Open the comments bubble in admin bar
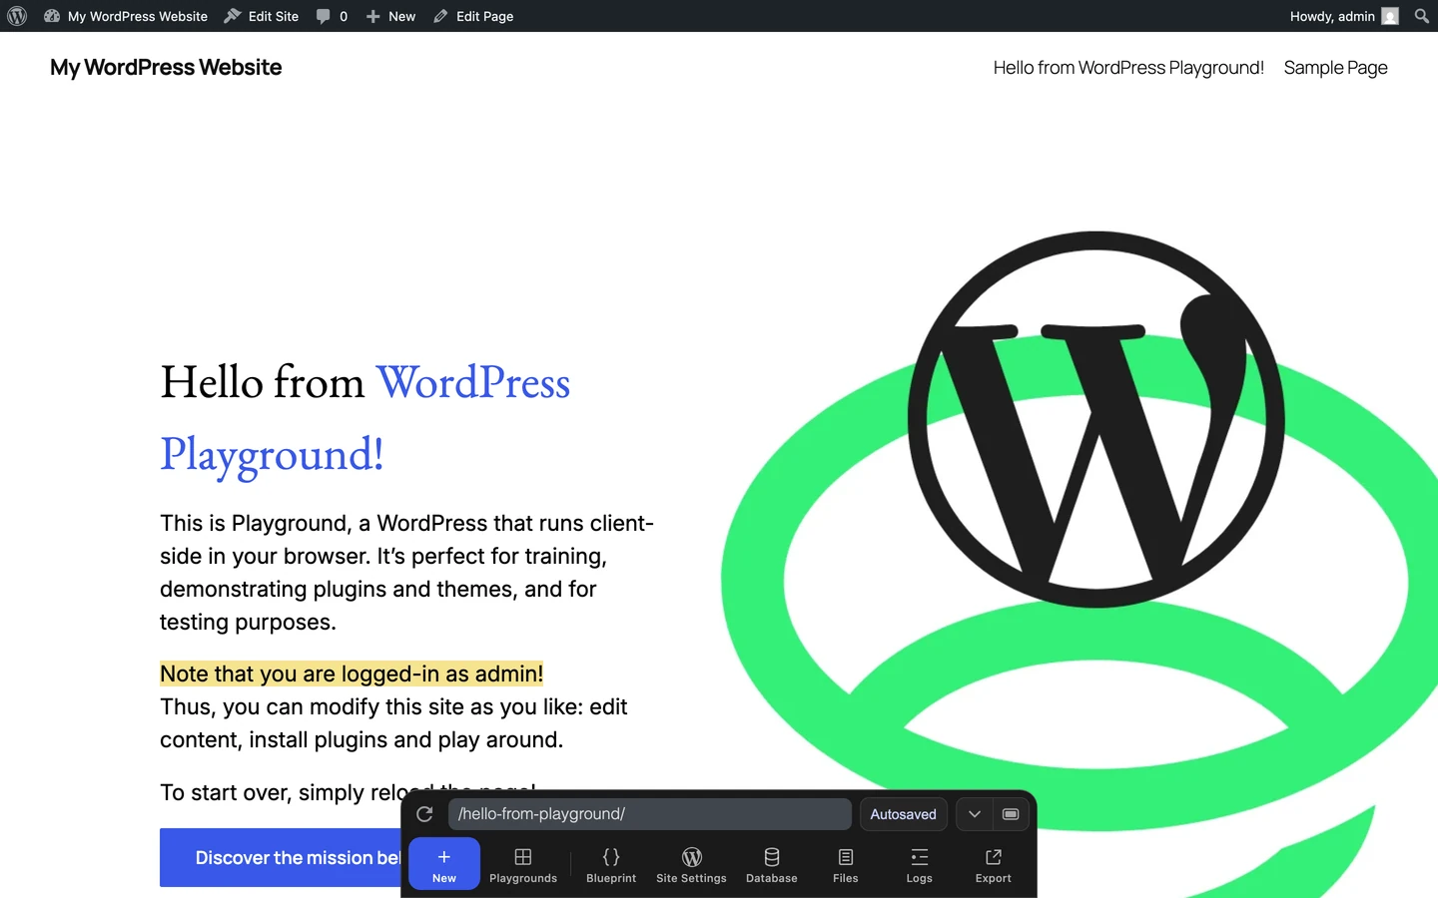Screen dimensions: 1438x898 point(332,16)
